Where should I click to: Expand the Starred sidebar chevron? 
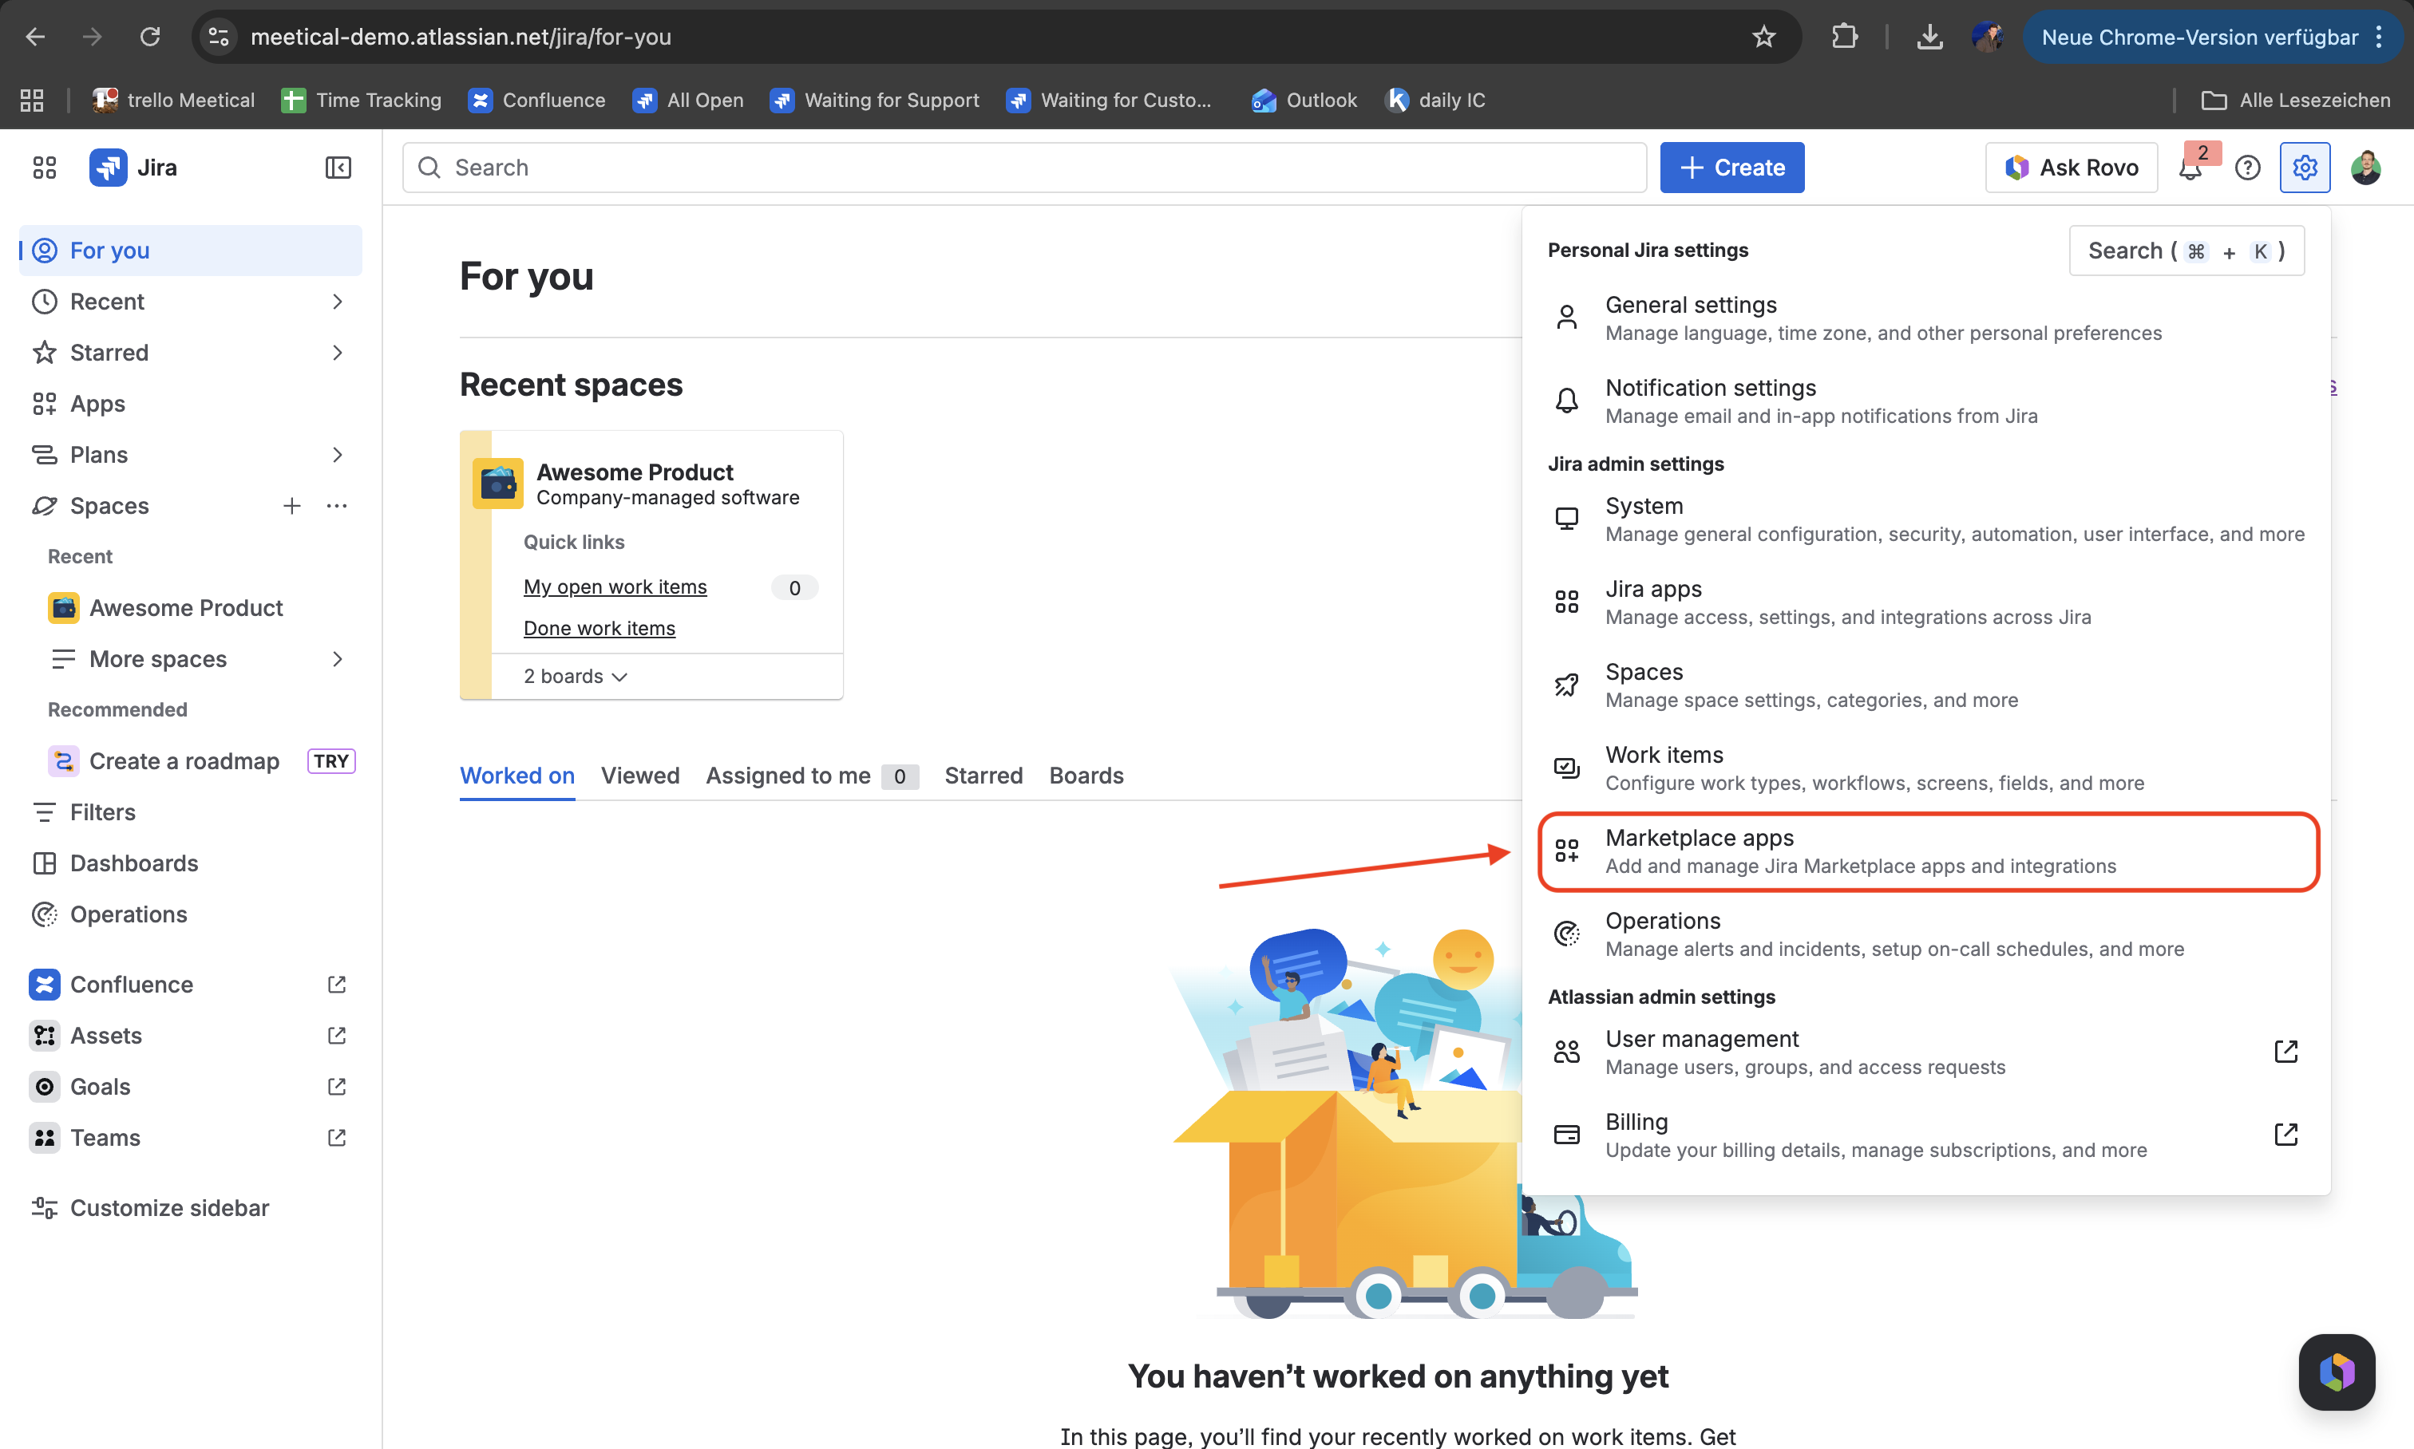tap(337, 353)
